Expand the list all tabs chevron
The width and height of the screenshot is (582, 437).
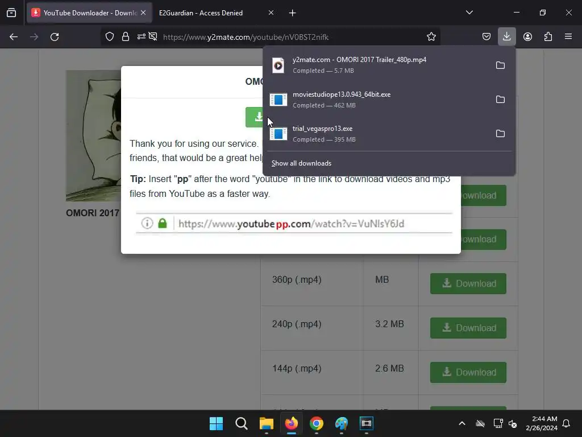[x=469, y=13]
